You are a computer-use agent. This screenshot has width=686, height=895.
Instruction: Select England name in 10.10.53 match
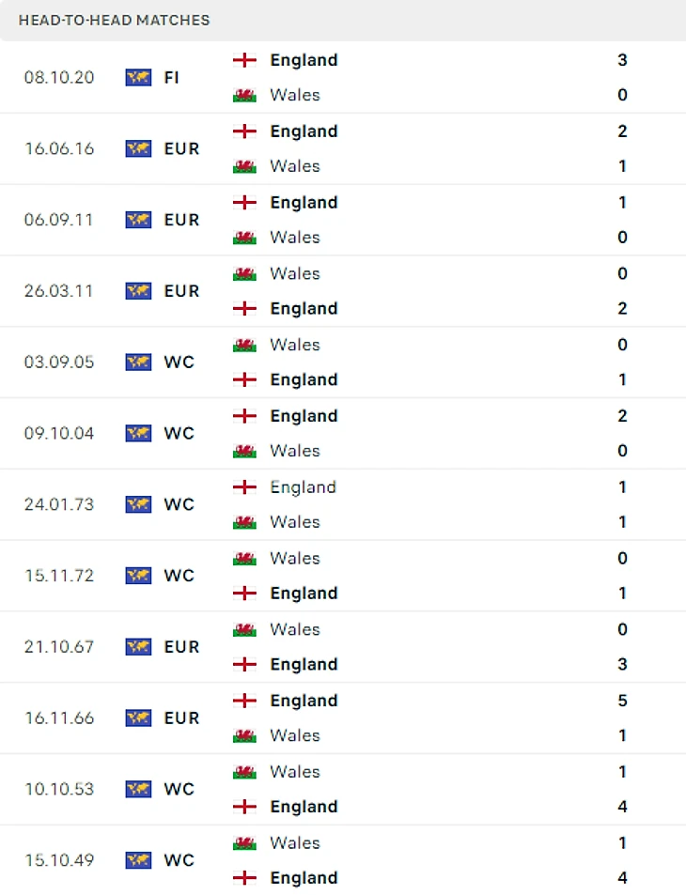pyautogui.click(x=304, y=807)
